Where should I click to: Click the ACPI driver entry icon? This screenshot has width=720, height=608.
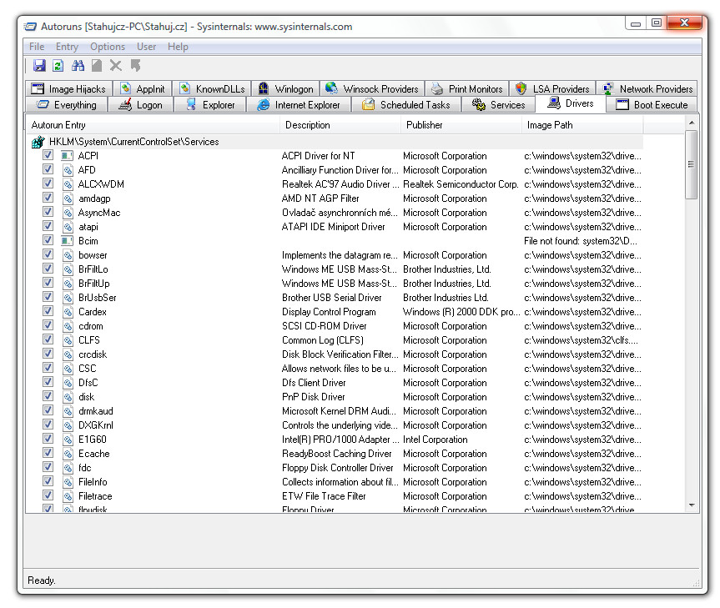pos(68,156)
